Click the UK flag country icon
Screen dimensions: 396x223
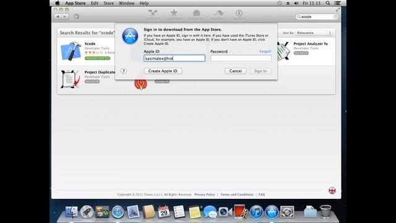[x=332, y=190]
